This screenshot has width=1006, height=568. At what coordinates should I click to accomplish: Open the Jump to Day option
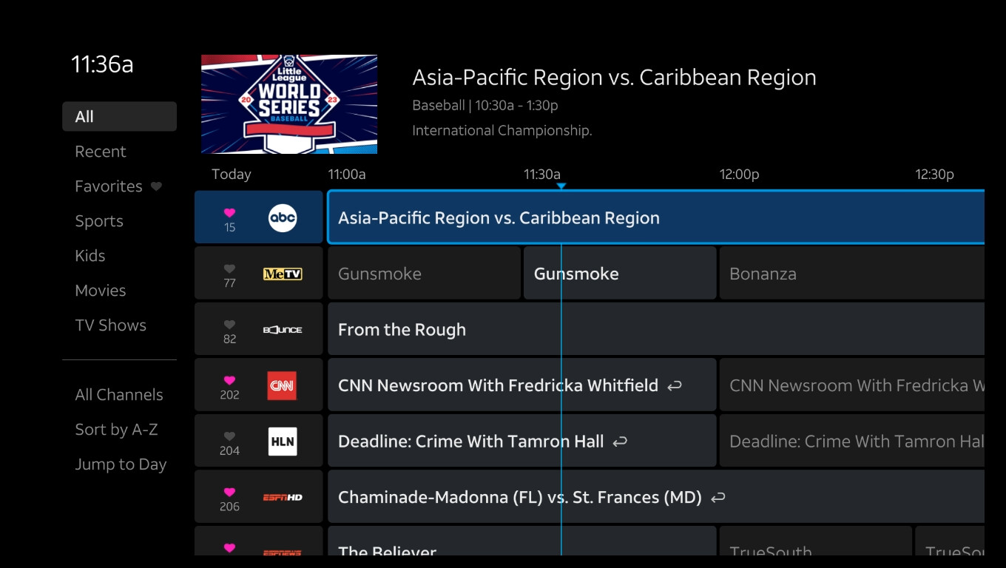coord(121,464)
